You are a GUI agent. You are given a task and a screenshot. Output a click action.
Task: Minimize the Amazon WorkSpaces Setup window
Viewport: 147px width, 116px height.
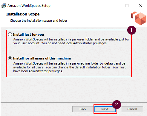tap(114, 6)
